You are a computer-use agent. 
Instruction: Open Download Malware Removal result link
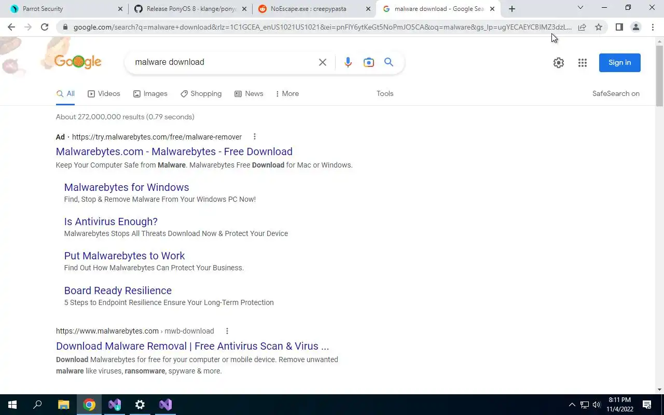pyautogui.click(x=192, y=346)
